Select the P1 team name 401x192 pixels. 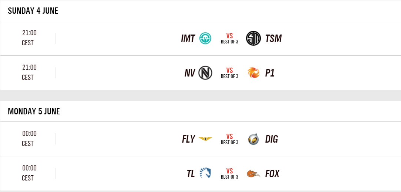[270, 73]
